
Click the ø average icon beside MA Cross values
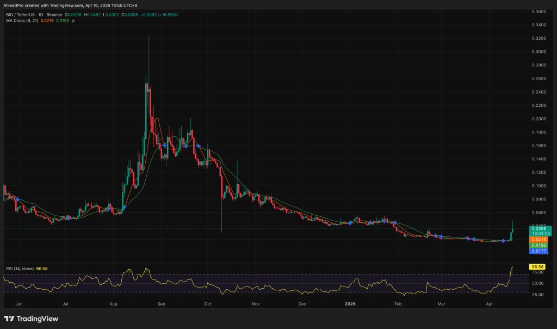(73, 22)
